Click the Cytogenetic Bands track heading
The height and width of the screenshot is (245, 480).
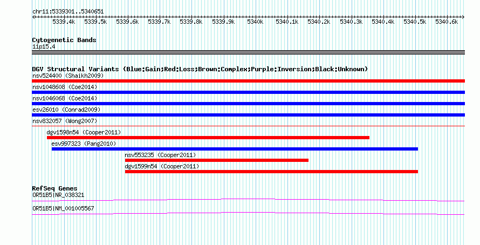[64, 40]
